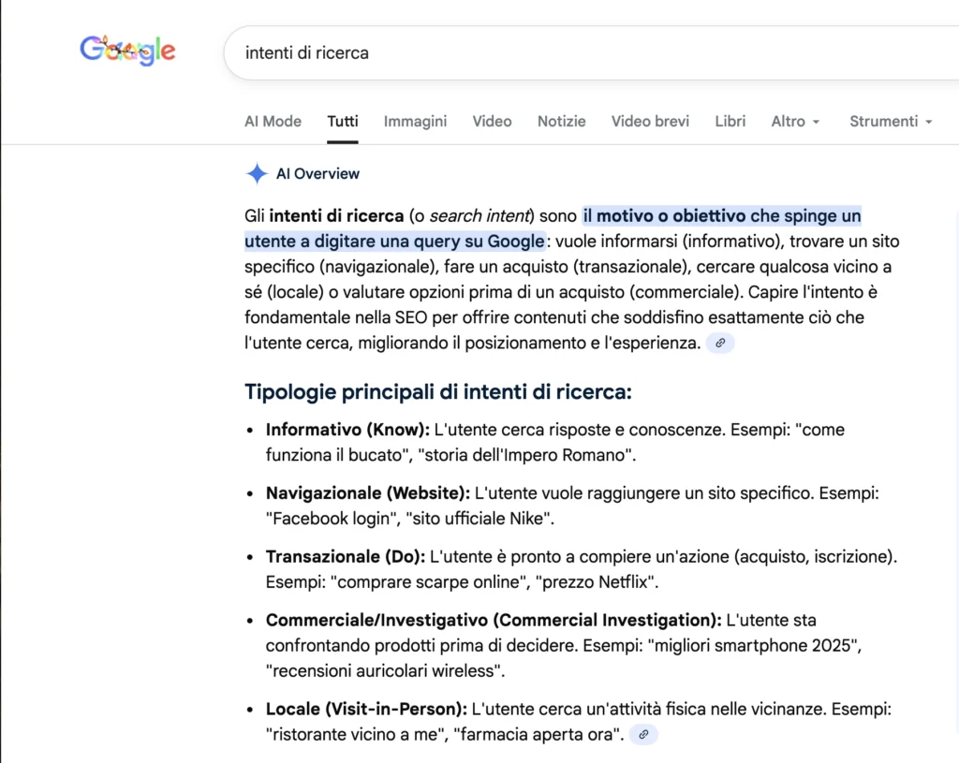Click the bold "Informativo (Know)" term
The height and width of the screenshot is (763, 959).
tap(347, 430)
